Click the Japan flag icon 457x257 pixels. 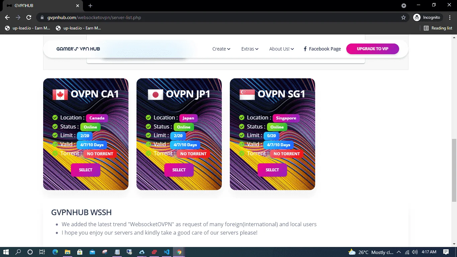click(x=155, y=95)
